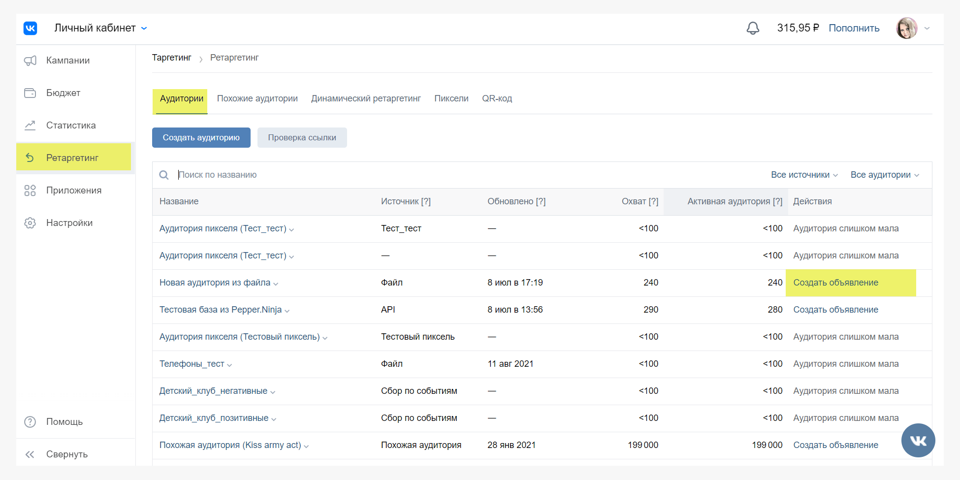Click the Settings gear icon
This screenshot has height=480, width=960.
30,223
